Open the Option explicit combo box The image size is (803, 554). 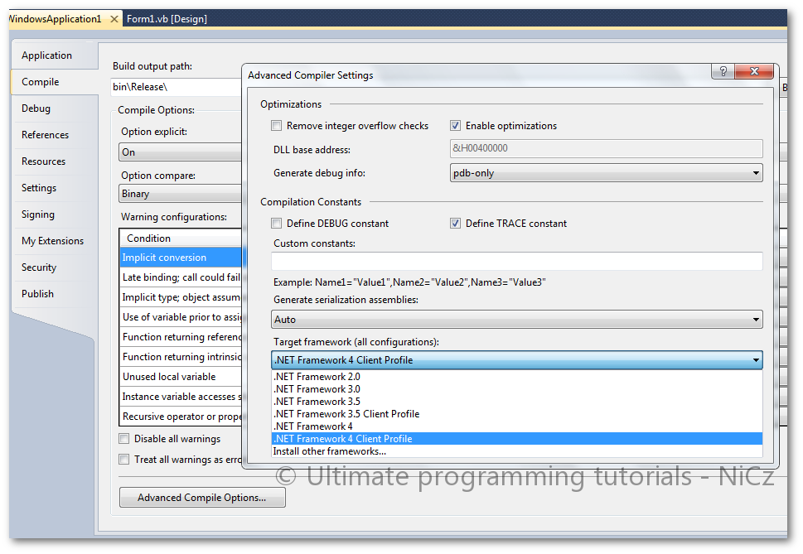tap(181, 152)
